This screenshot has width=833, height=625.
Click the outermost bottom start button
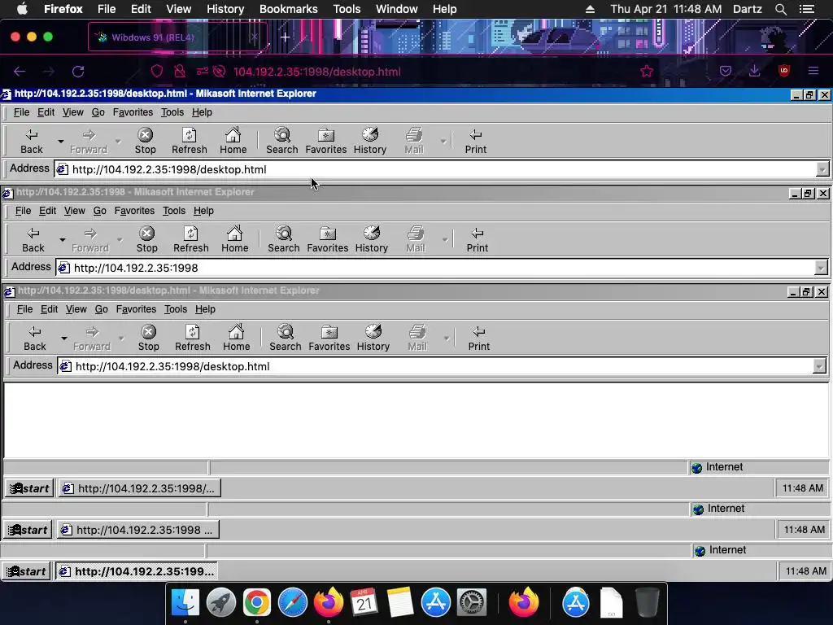27,571
